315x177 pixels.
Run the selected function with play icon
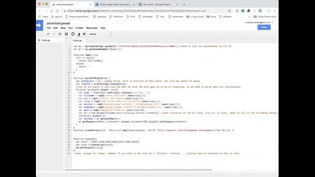[79, 34]
